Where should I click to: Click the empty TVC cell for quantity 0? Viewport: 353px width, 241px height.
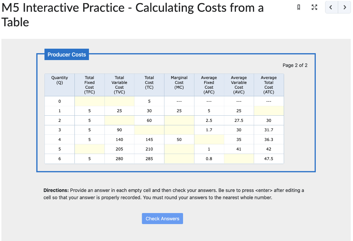click(x=119, y=101)
